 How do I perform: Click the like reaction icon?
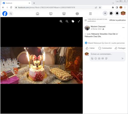click(86, 43)
